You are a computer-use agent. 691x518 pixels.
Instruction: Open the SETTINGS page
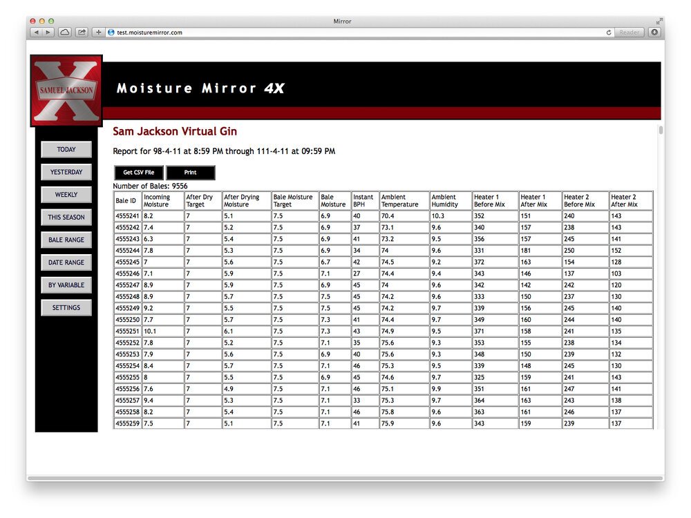(66, 307)
